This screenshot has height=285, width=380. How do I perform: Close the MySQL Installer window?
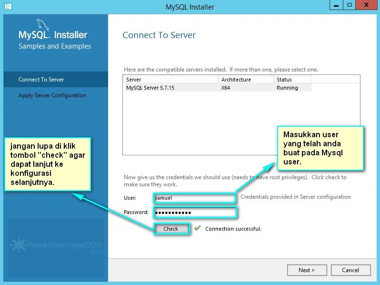367,5
